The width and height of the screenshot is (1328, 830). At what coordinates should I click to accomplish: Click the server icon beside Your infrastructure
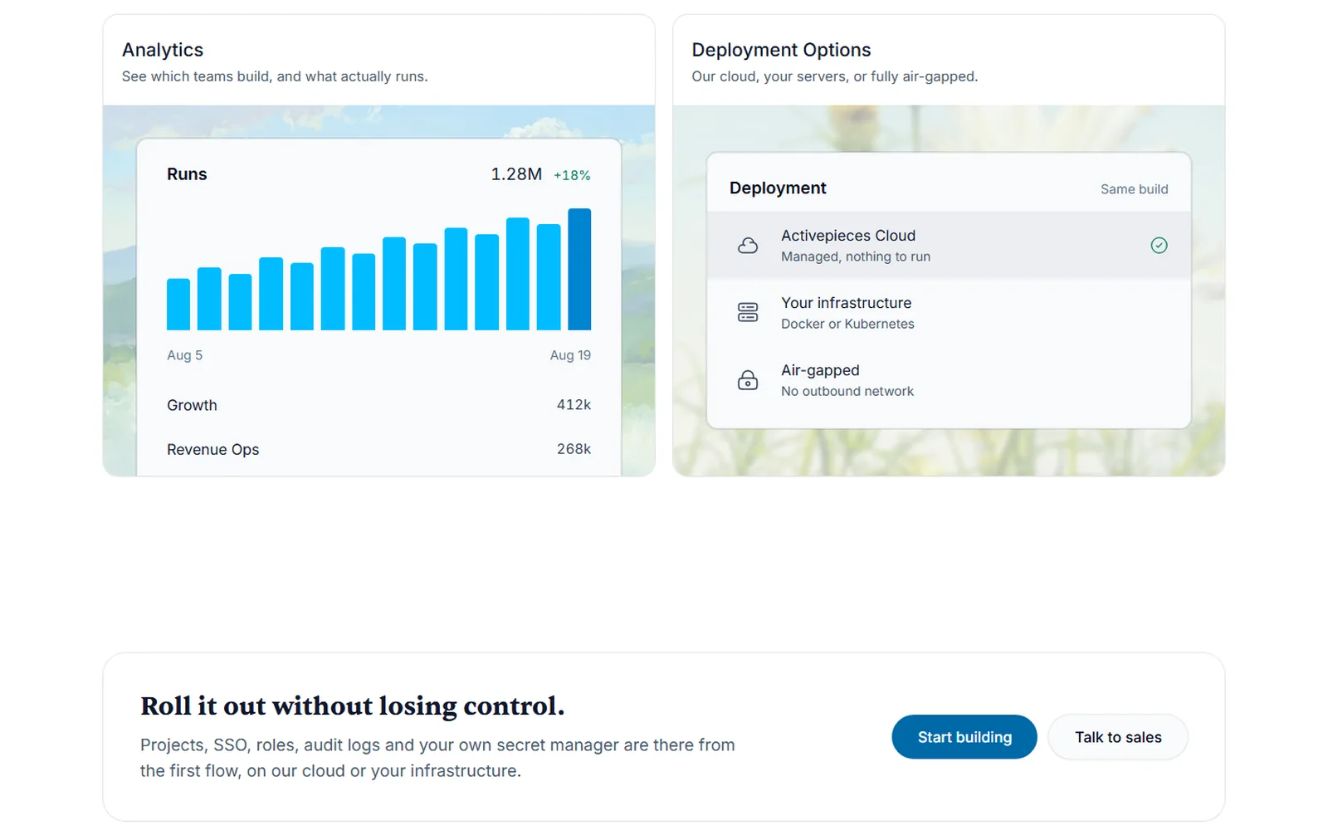(748, 312)
